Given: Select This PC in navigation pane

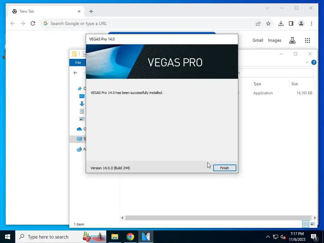Looking at the screenshot, I should click(79, 139).
